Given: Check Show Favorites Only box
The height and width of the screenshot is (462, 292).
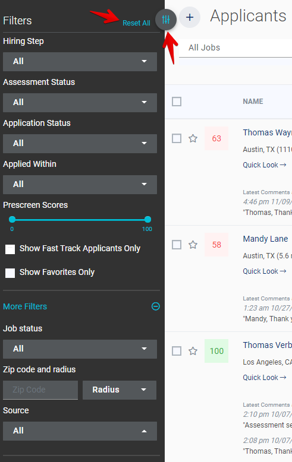Looking at the screenshot, I should (x=10, y=273).
